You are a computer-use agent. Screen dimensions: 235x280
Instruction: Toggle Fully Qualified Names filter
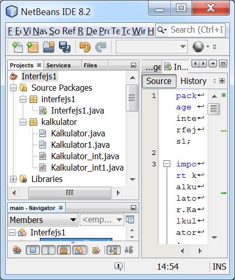point(96,250)
